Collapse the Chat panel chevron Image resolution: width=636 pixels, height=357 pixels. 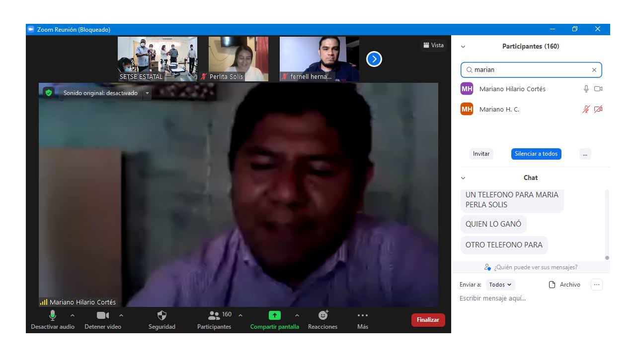[463, 178]
